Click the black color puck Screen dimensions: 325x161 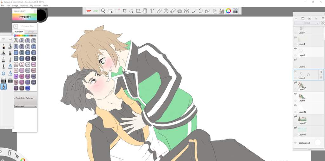tap(42, 15)
